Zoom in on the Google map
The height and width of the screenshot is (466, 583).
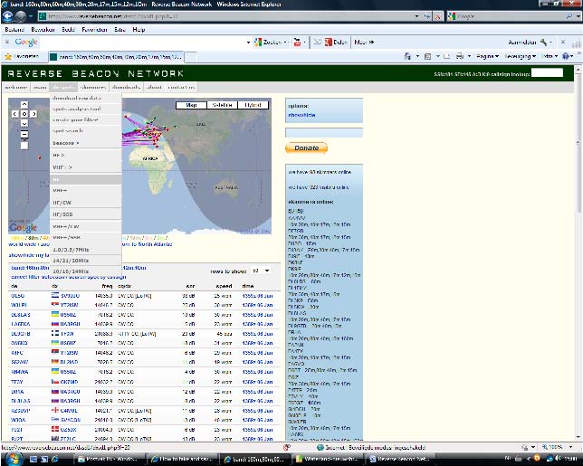24,133
